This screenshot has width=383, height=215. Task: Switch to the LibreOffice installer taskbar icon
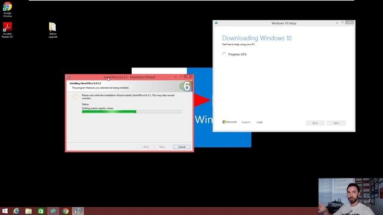[78, 211]
